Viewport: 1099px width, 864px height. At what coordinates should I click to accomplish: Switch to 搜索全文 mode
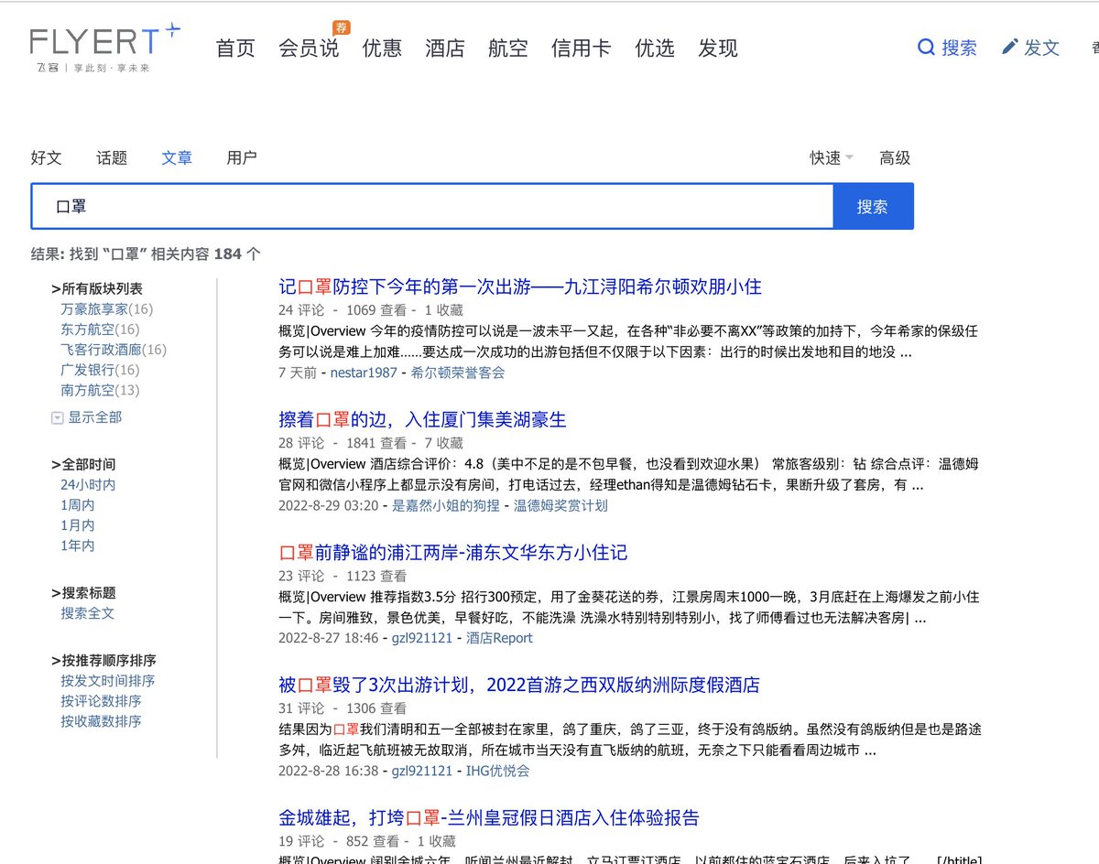click(x=88, y=613)
